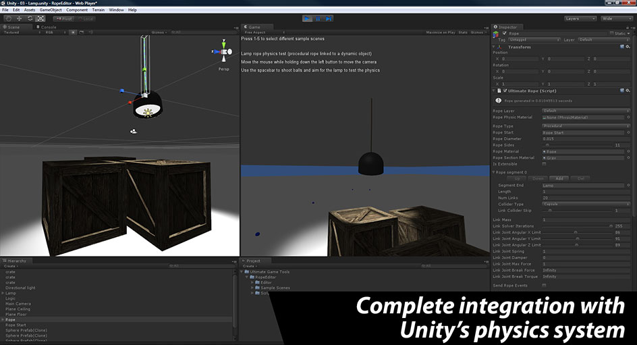Open object picker for Rope Start

tap(628, 132)
